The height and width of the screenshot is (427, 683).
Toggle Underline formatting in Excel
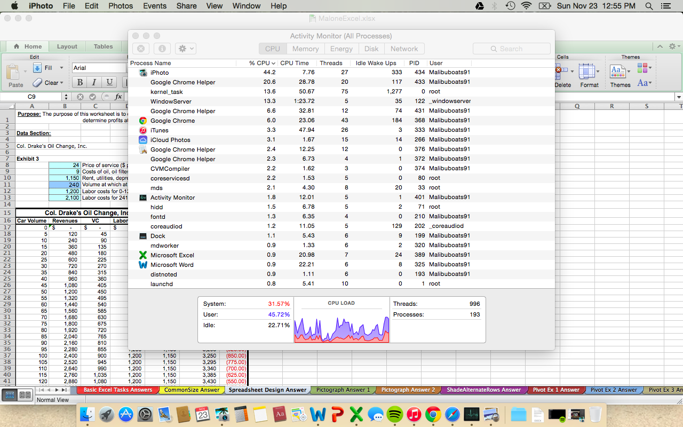pos(109,82)
